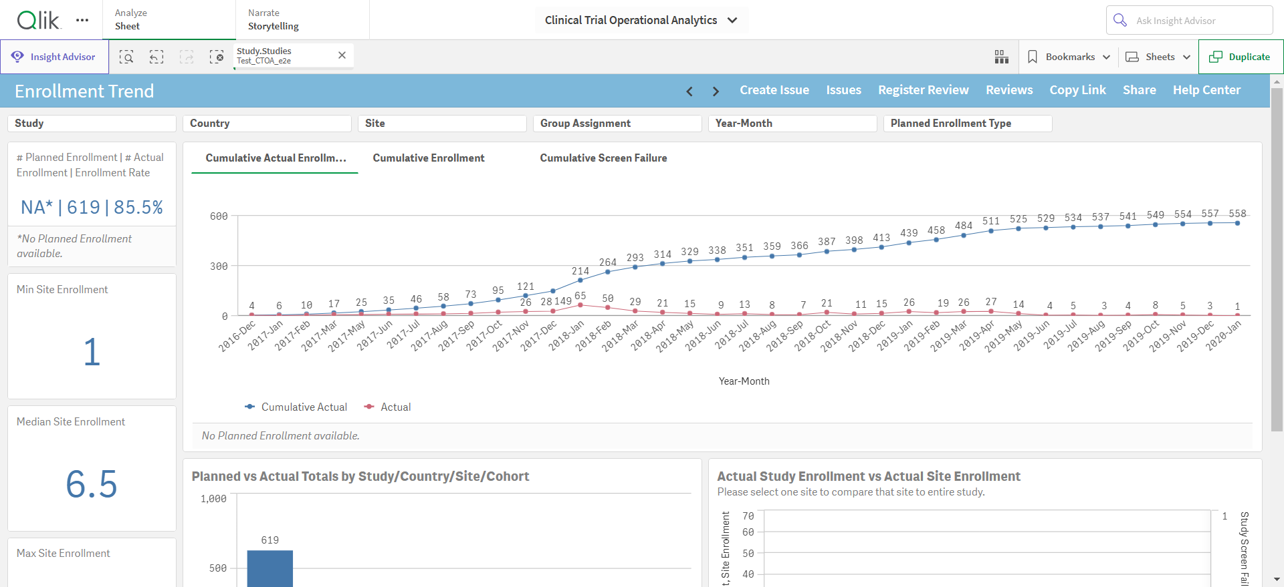Click the 619 bar in chart
The width and height of the screenshot is (1284, 587).
coord(270,568)
